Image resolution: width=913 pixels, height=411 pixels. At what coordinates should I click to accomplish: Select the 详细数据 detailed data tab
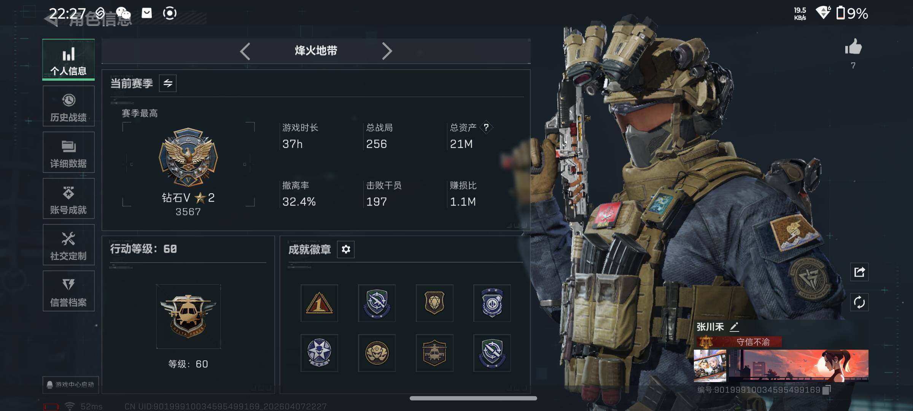(x=68, y=153)
